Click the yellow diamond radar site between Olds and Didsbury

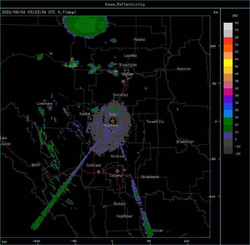point(113,121)
